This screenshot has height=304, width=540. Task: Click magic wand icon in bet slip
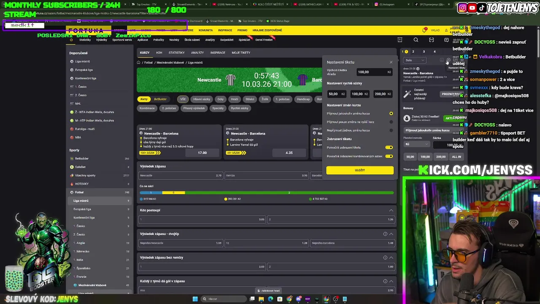(407, 94)
